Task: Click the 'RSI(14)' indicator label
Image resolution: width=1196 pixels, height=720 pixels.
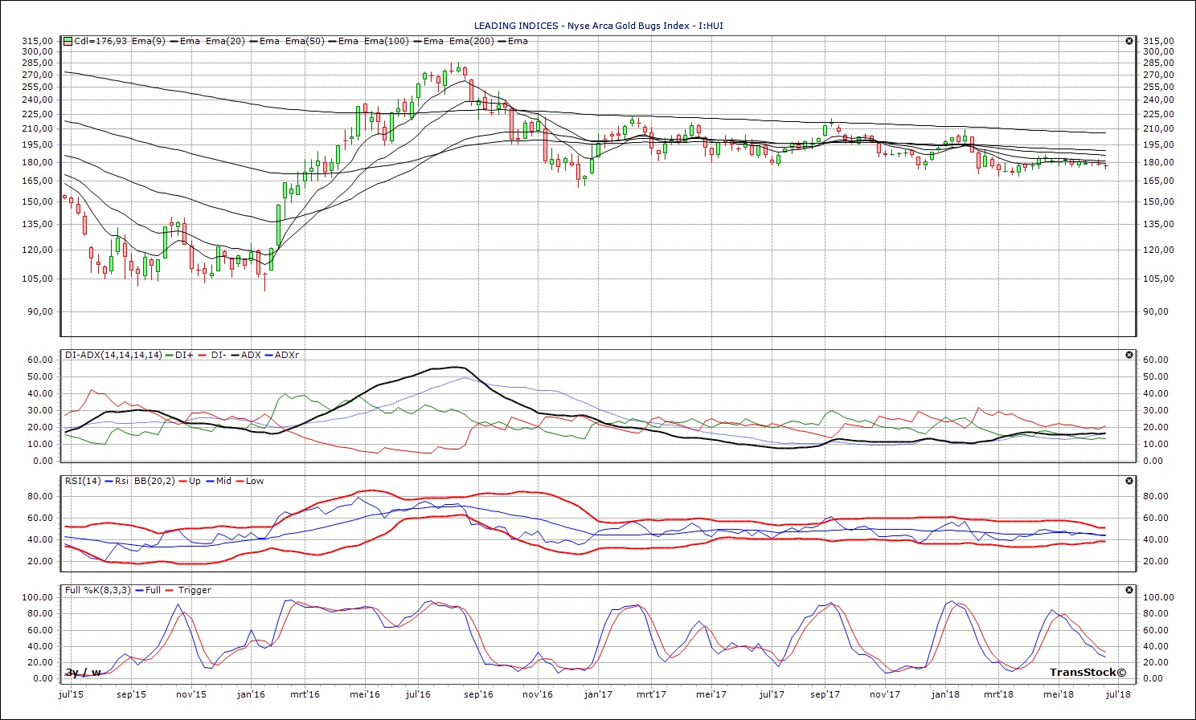Action: [x=83, y=481]
